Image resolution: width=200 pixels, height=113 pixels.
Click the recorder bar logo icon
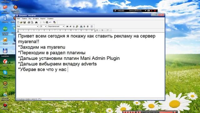point(115,11)
